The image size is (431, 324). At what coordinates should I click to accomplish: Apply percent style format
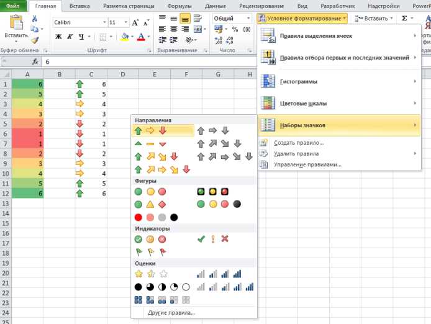click(x=235, y=29)
